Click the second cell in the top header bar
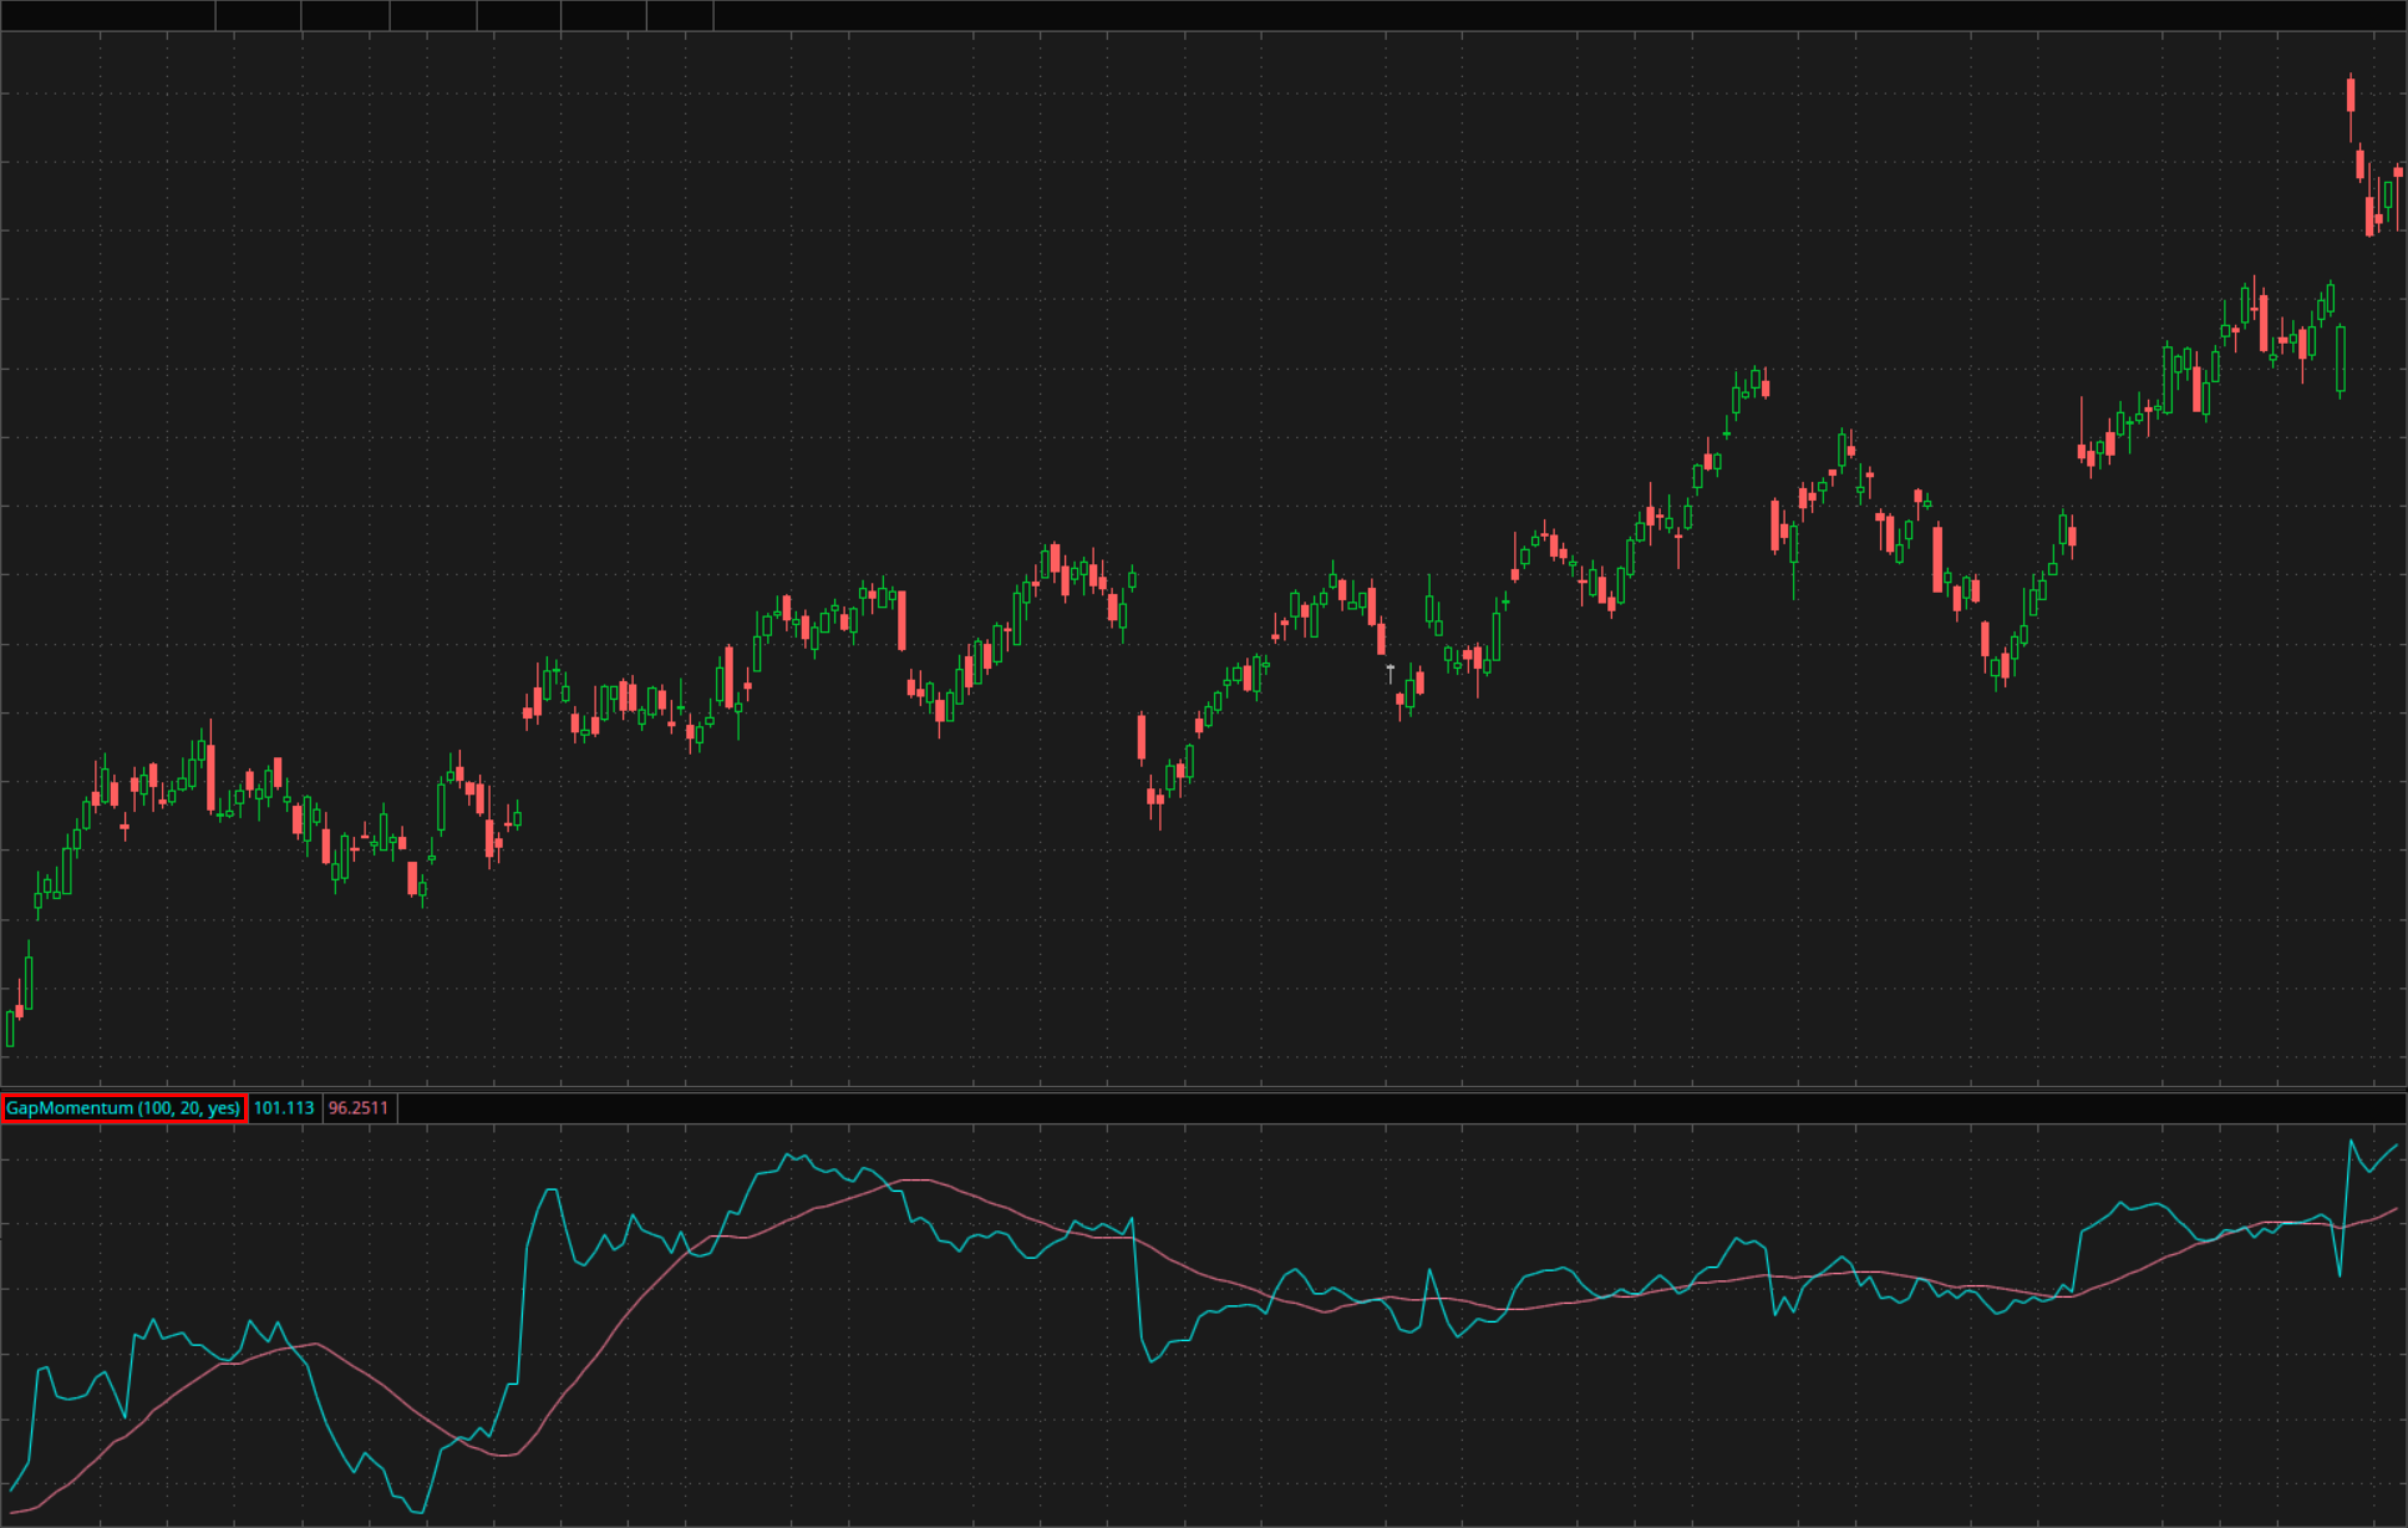This screenshot has height=1528, width=2408. coord(258,15)
